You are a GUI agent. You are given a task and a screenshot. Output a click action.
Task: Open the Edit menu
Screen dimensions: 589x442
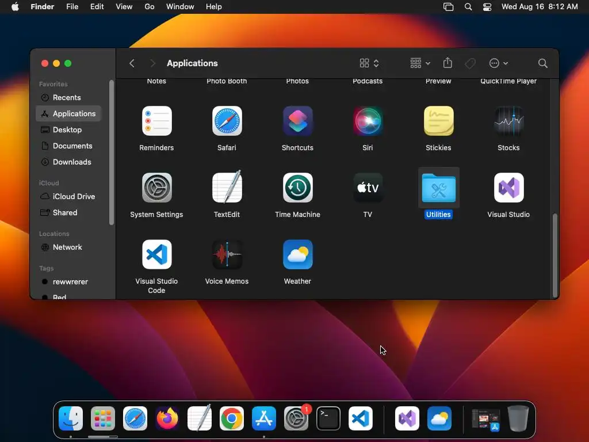pos(97,7)
